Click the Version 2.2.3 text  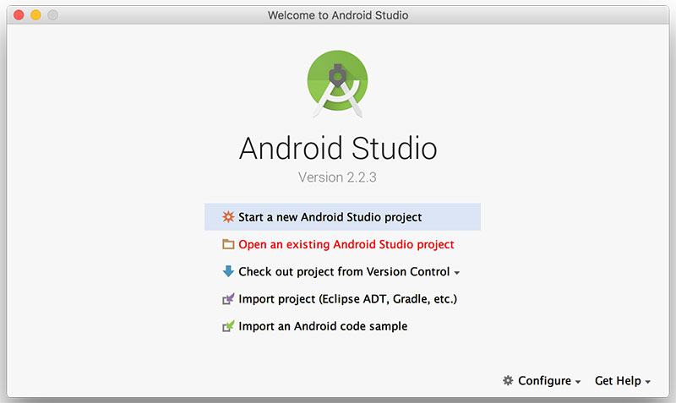337,177
